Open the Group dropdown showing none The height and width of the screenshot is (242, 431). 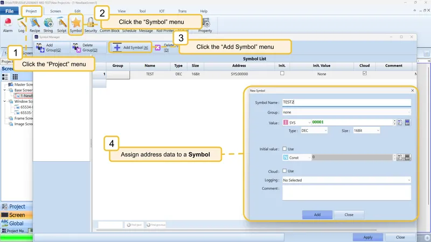pyautogui.click(x=346, y=112)
